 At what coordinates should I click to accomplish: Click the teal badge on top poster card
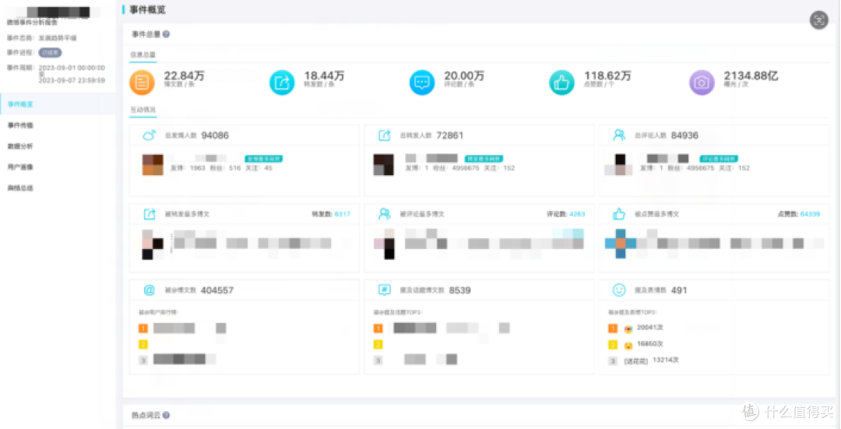click(263, 159)
